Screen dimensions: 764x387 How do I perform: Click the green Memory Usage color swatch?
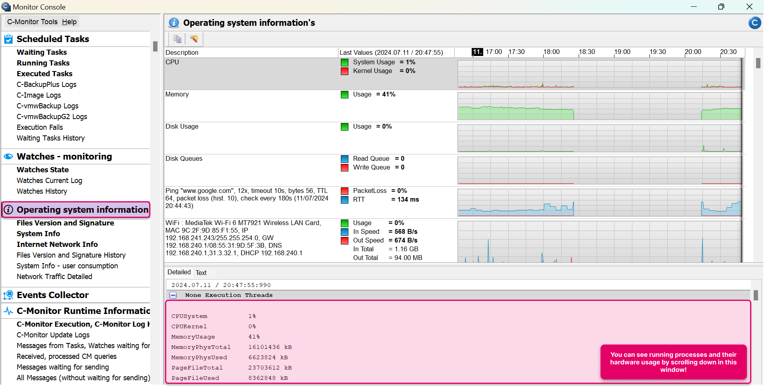tap(344, 94)
